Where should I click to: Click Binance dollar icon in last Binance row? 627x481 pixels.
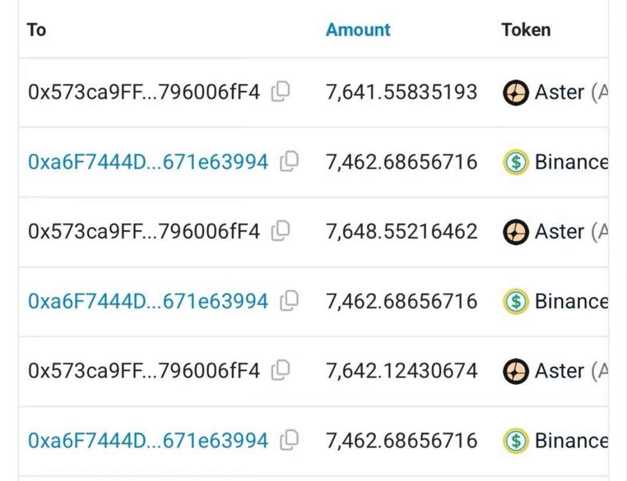point(516,440)
